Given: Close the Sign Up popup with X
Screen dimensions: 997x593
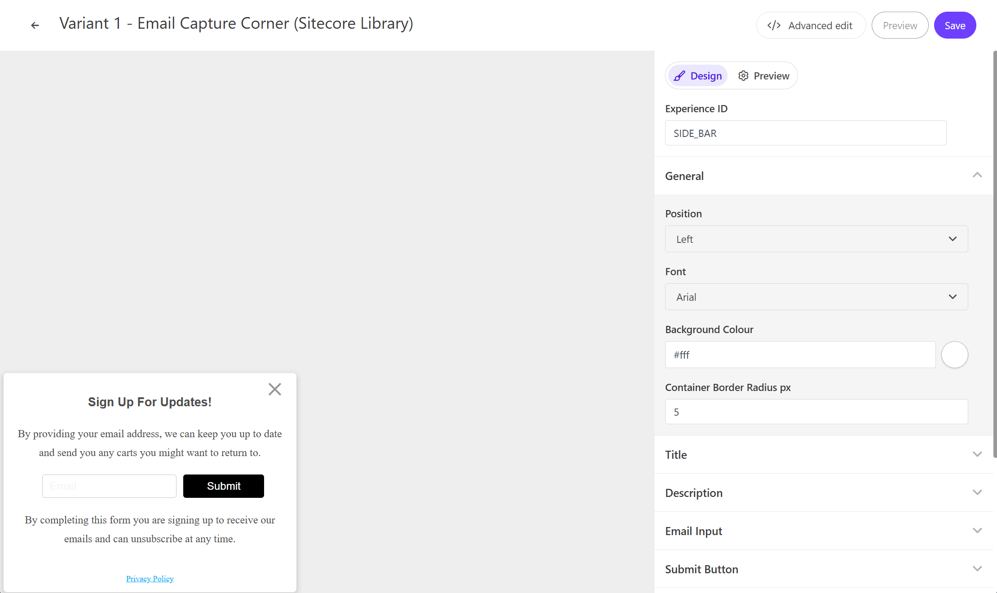Looking at the screenshot, I should [274, 389].
